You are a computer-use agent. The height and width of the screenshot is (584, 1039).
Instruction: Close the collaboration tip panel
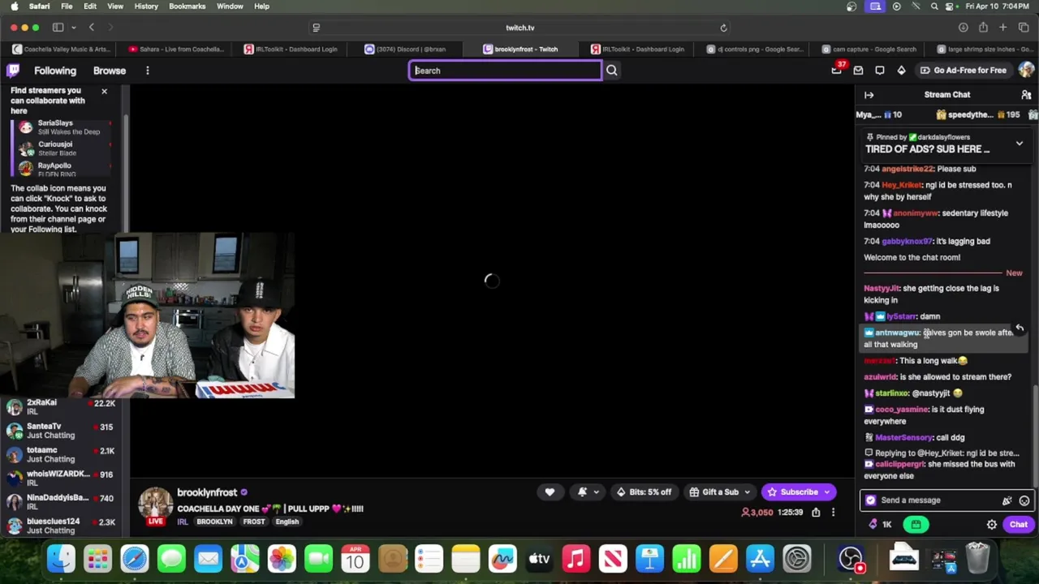104,91
